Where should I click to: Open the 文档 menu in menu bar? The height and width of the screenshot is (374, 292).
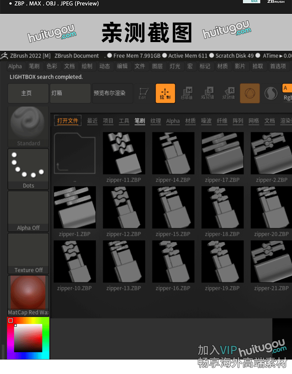pyautogui.click(x=69, y=66)
